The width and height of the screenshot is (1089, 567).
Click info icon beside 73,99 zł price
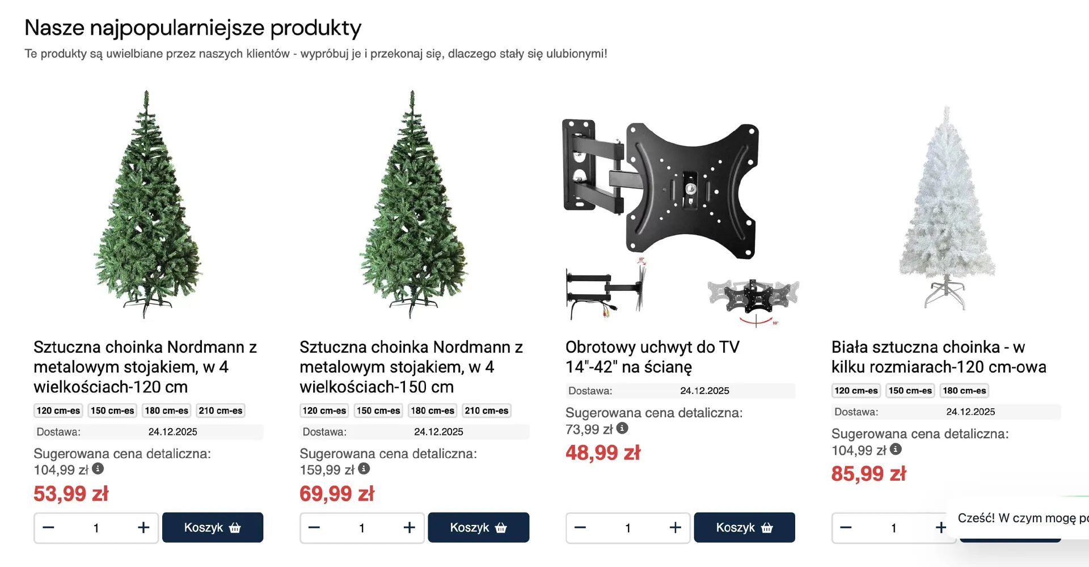[622, 428]
